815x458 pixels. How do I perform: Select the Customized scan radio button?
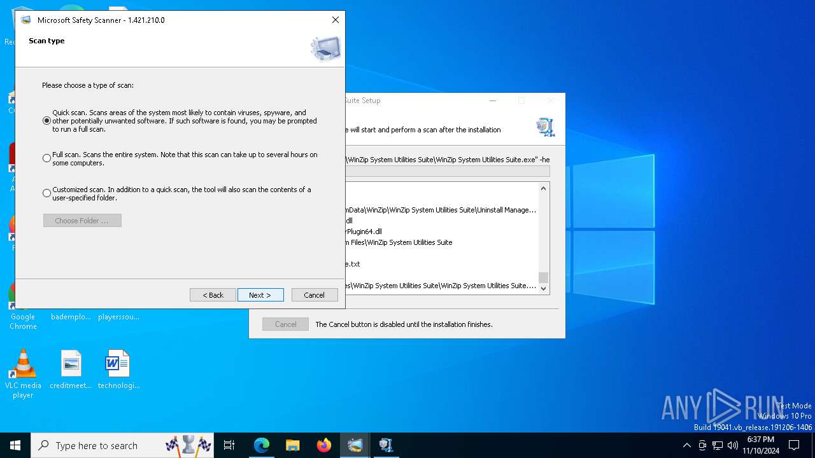point(46,193)
